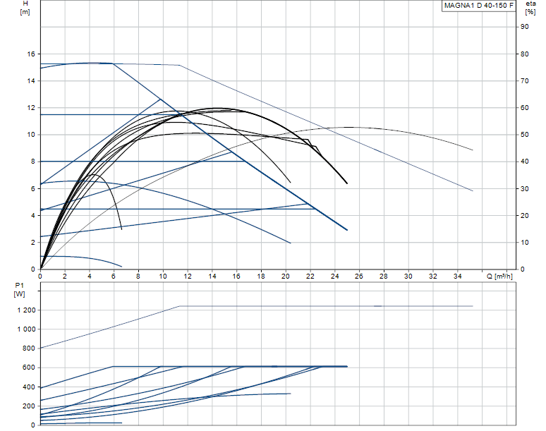The image size is (546, 431).
Task: Click the 34 value on the Q axis
Action: pyautogui.click(x=457, y=277)
